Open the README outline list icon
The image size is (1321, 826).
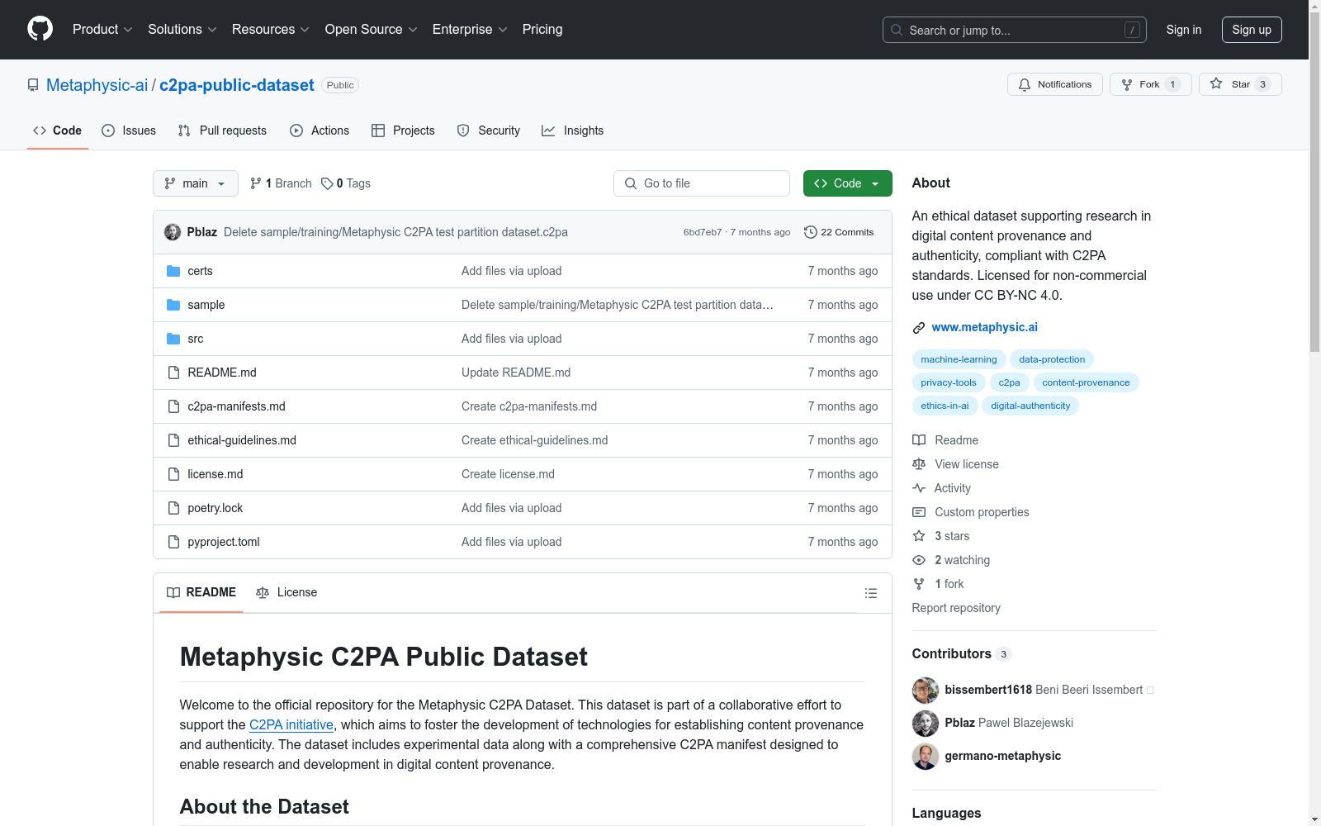(x=871, y=593)
